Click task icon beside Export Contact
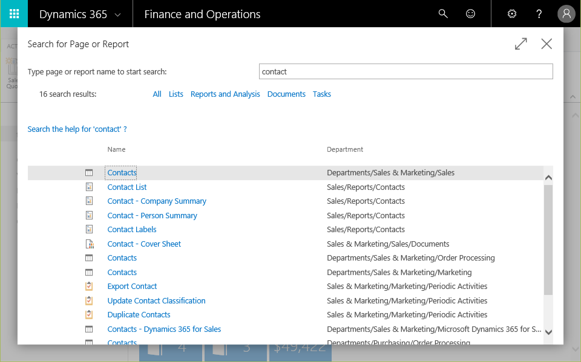The width and height of the screenshot is (581, 362). (x=89, y=286)
